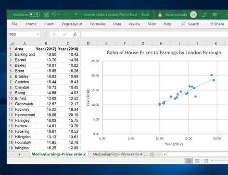
Task: Click the Undo arrow icon
Action: (x=54, y=14)
